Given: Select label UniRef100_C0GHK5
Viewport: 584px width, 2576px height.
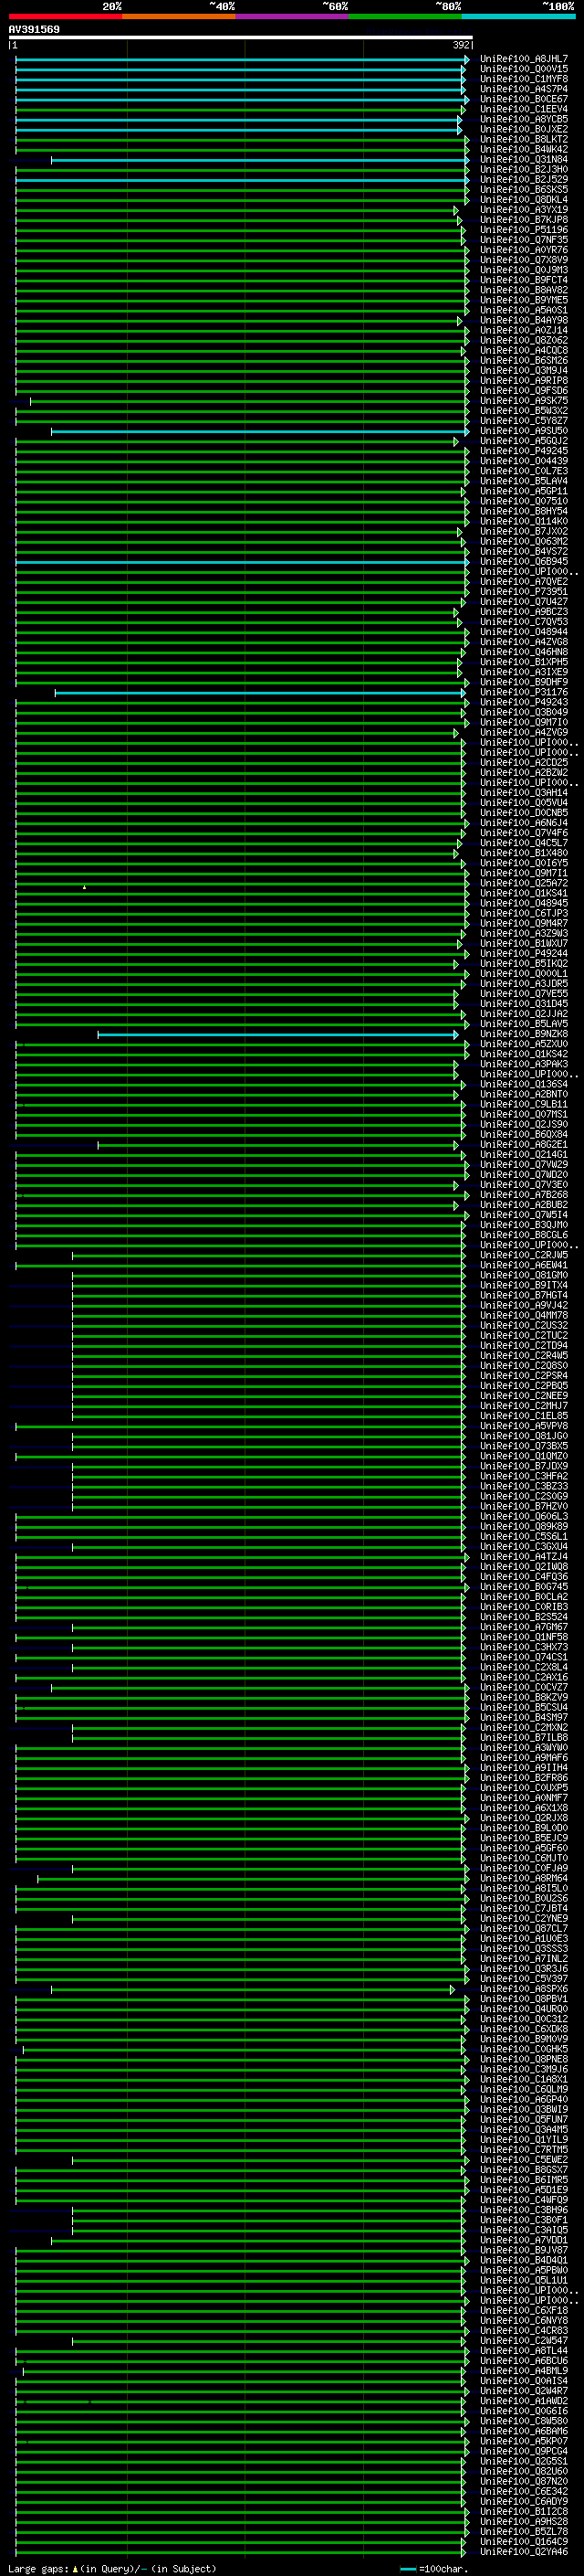Looking at the screenshot, I should point(523,2050).
